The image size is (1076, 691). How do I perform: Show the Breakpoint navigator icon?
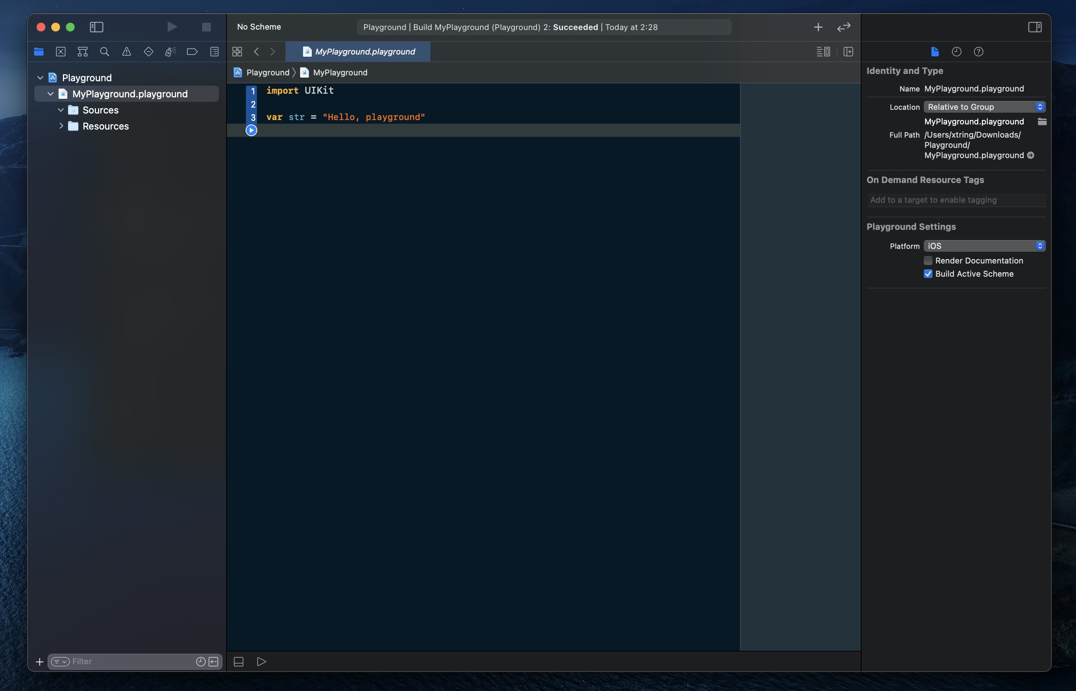click(192, 52)
